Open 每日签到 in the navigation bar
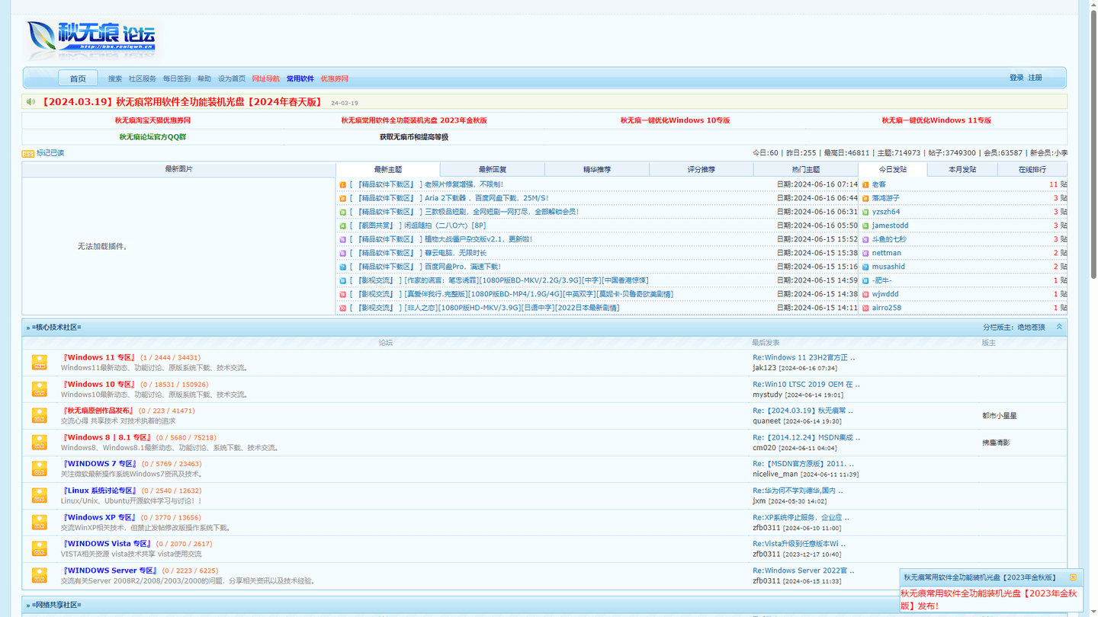The image size is (1098, 617). [x=177, y=79]
